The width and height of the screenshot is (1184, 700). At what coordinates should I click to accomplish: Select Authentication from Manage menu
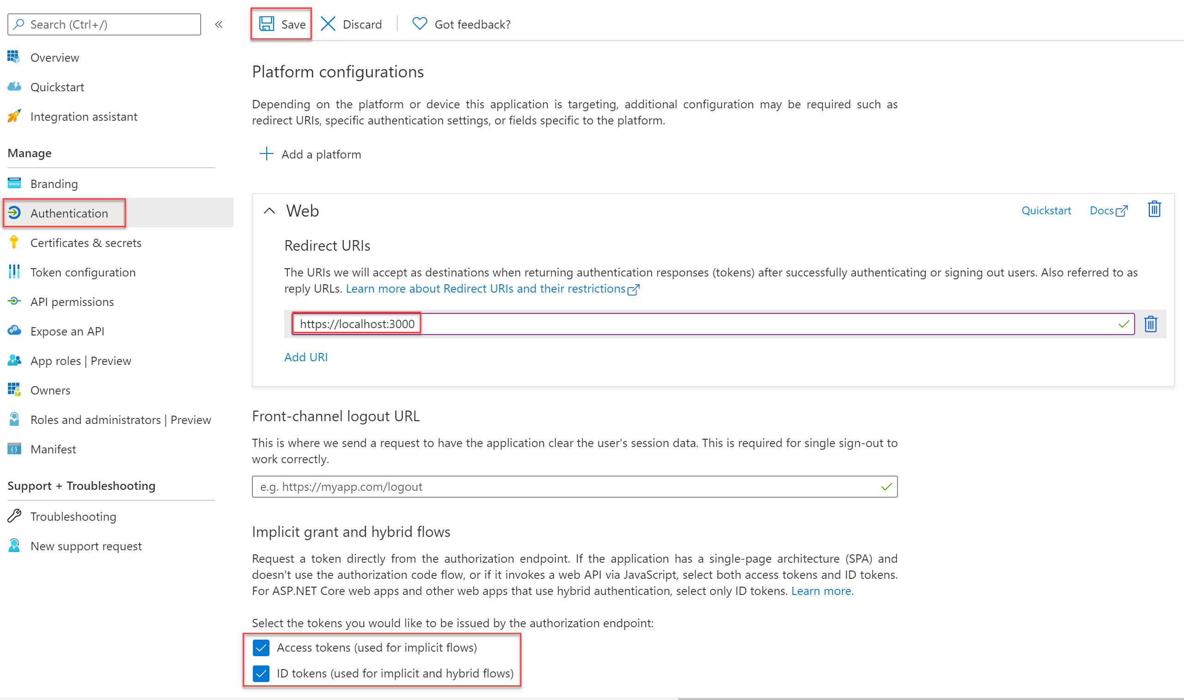68,212
